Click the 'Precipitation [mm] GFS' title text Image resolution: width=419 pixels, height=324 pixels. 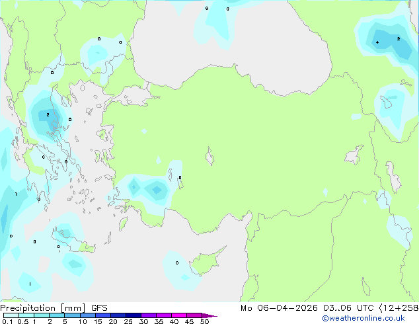click(x=54, y=308)
